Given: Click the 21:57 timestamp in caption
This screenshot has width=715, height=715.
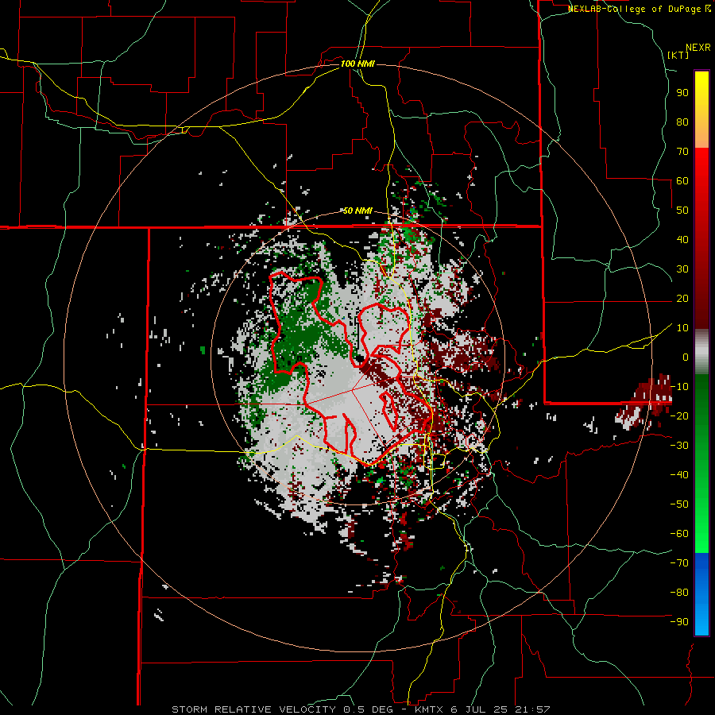Looking at the screenshot, I should click(532, 709).
